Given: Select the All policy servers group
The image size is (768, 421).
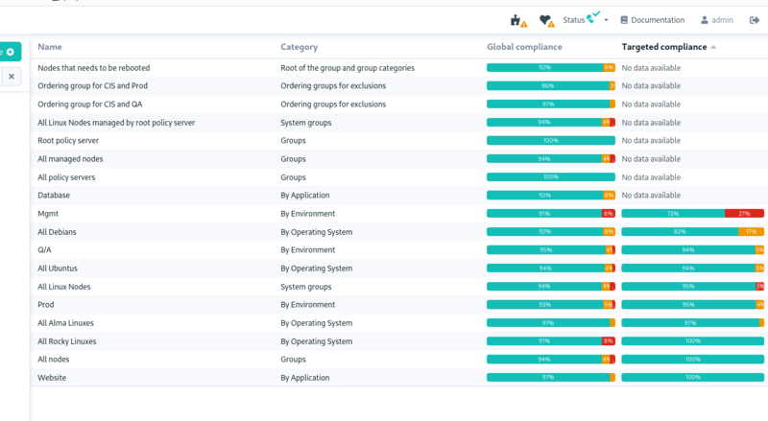Looking at the screenshot, I should point(66,177).
